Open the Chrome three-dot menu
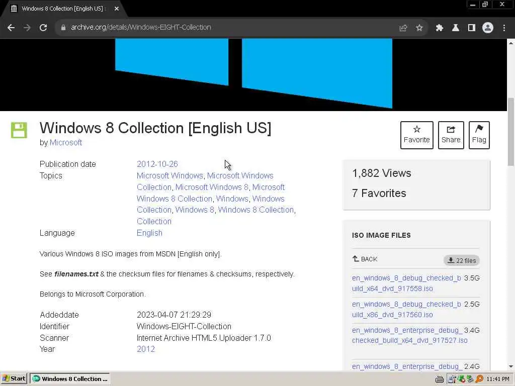Image resolution: width=515 pixels, height=386 pixels. coord(504,28)
